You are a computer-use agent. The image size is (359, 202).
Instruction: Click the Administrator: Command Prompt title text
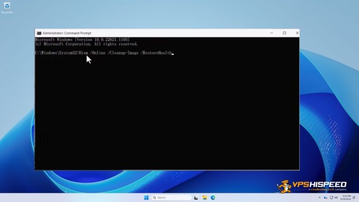click(x=67, y=33)
